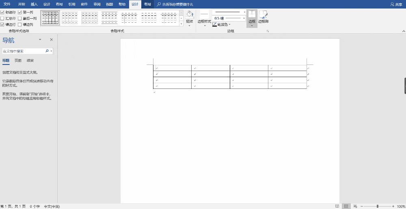This screenshot has height=209, width=406.
Task: Enable the 最后一列 last column checkbox
Action: tap(19, 18)
